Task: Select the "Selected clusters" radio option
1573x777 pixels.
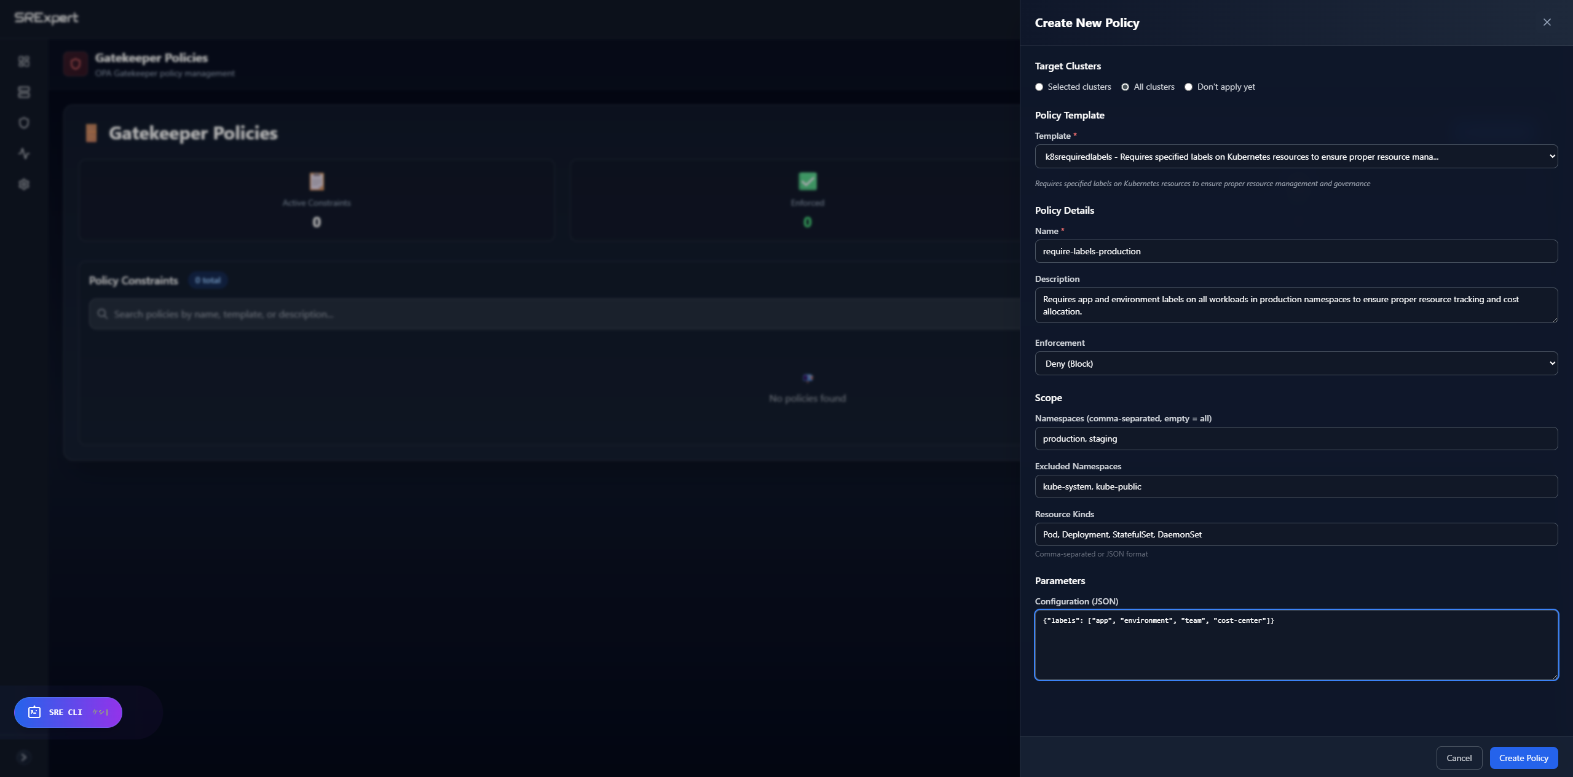Action: click(x=1039, y=87)
